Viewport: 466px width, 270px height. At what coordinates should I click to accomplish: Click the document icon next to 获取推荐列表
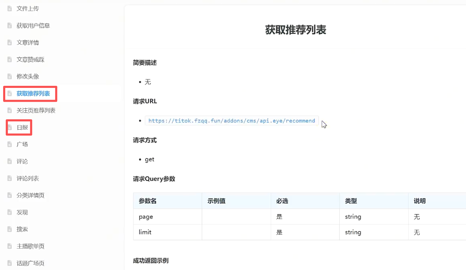(10, 93)
